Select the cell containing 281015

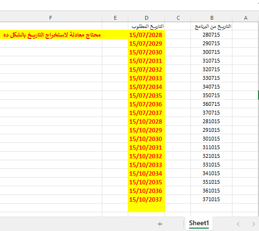212,121
